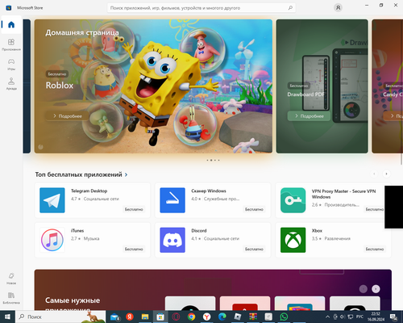The image size is (403, 323).
Task: Show previous page of top free apps
Action: pos(374,174)
